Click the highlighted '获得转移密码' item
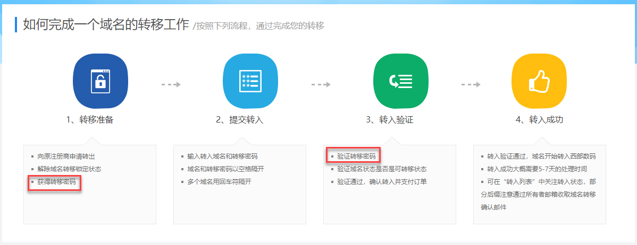Image resolution: width=637 pixels, height=245 pixels. [x=56, y=182]
